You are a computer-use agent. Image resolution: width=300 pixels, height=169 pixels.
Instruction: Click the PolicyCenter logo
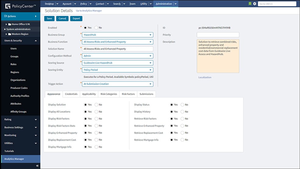(x=20, y=6)
